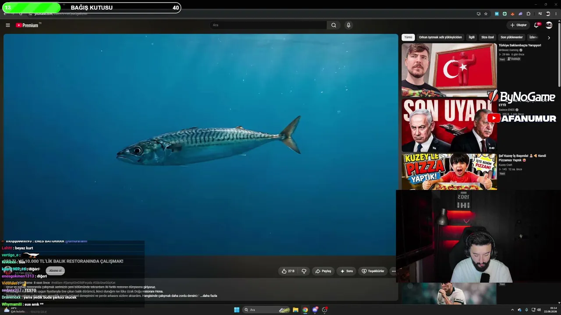This screenshot has height=315, width=561.
Task: Open the Chrome profile avatar
Action: [548, 14]
